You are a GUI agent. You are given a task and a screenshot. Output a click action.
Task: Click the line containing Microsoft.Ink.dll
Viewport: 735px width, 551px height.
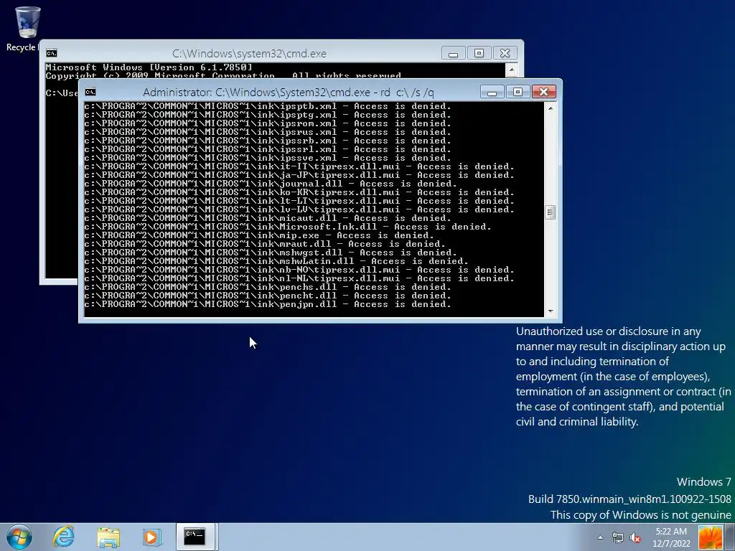click(288, 227)
